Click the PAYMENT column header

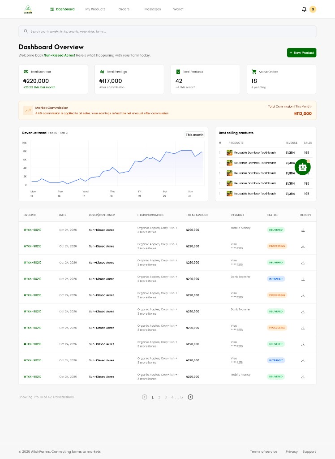(237, 215)
